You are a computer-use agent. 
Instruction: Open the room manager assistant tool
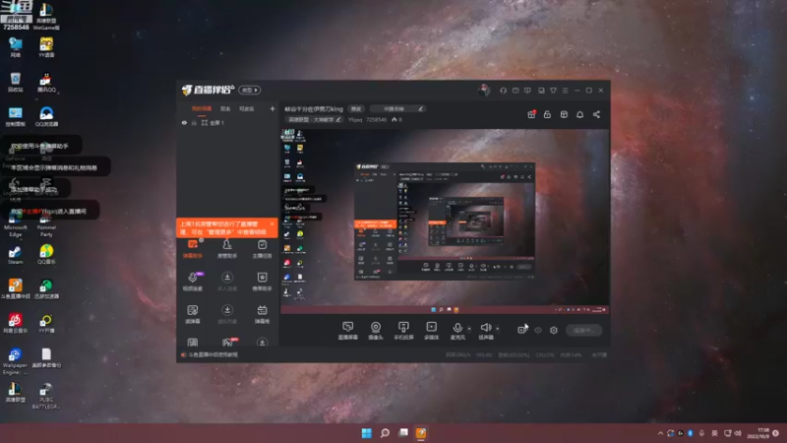227,249
